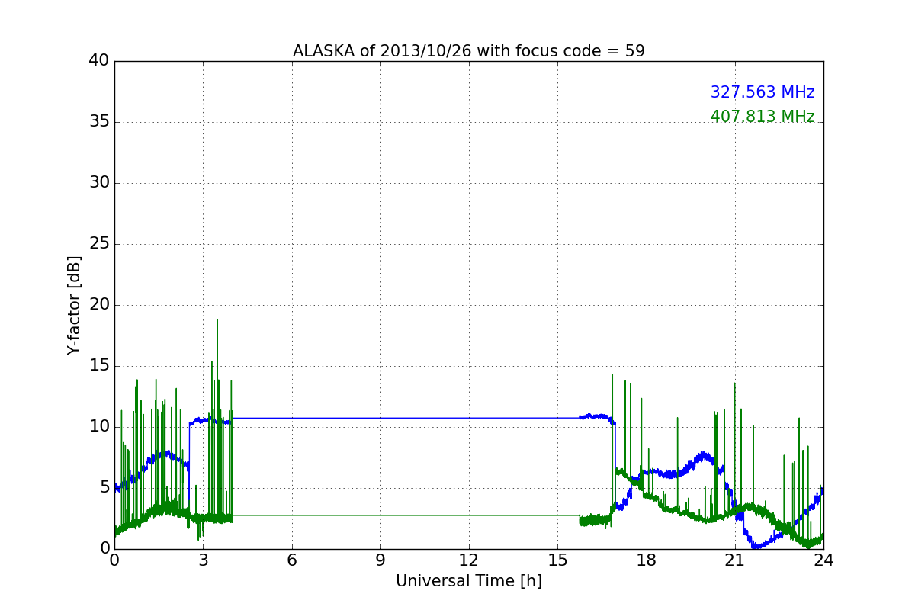Click x-axis tick label 24

point(823,560)
